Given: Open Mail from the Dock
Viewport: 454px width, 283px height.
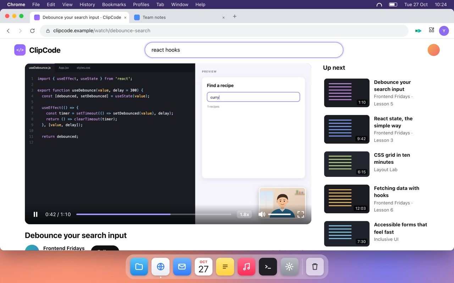Looking at the screenshot, I should (182, 267).
